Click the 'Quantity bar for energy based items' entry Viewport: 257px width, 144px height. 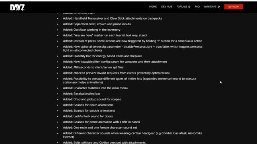(103, 56)
